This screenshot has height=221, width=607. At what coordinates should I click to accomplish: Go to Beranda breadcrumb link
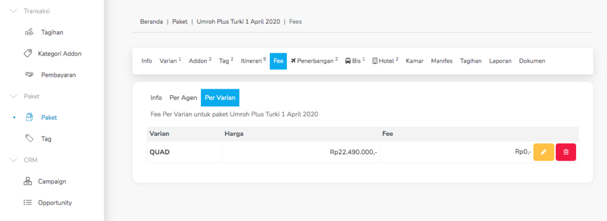(151, 22)
